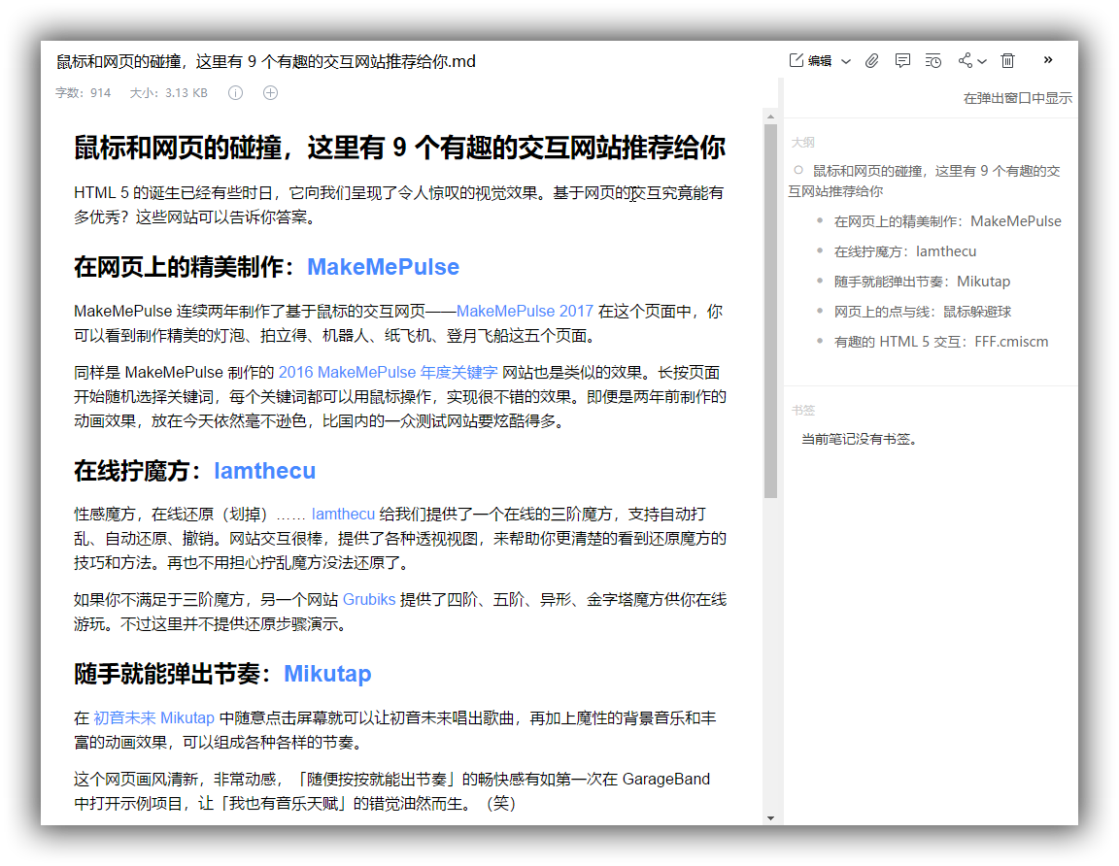
Task: Open the MakeMePulse 2017 link
Action: [525, 312]
